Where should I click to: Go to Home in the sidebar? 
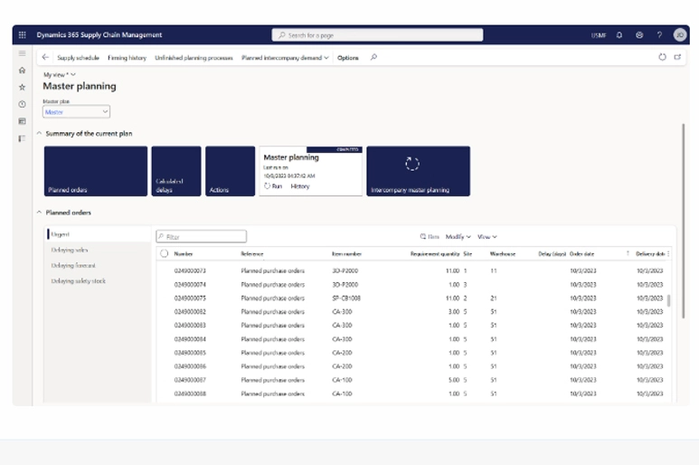click(23, 70)
